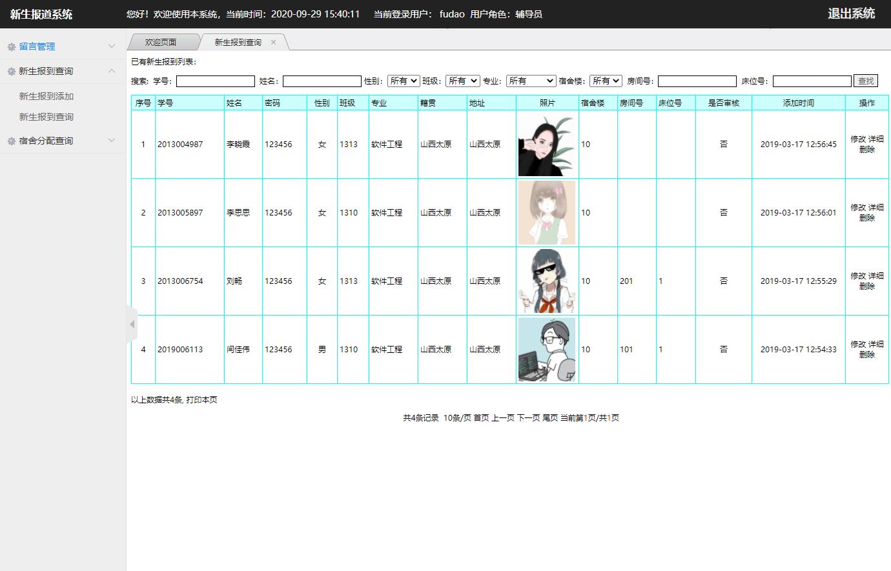Image resolution: width=891 pixels, height=571 pixels.
Task: Collapse the 新生报到查询 sidebar section chevron
Action: point(112,71)
